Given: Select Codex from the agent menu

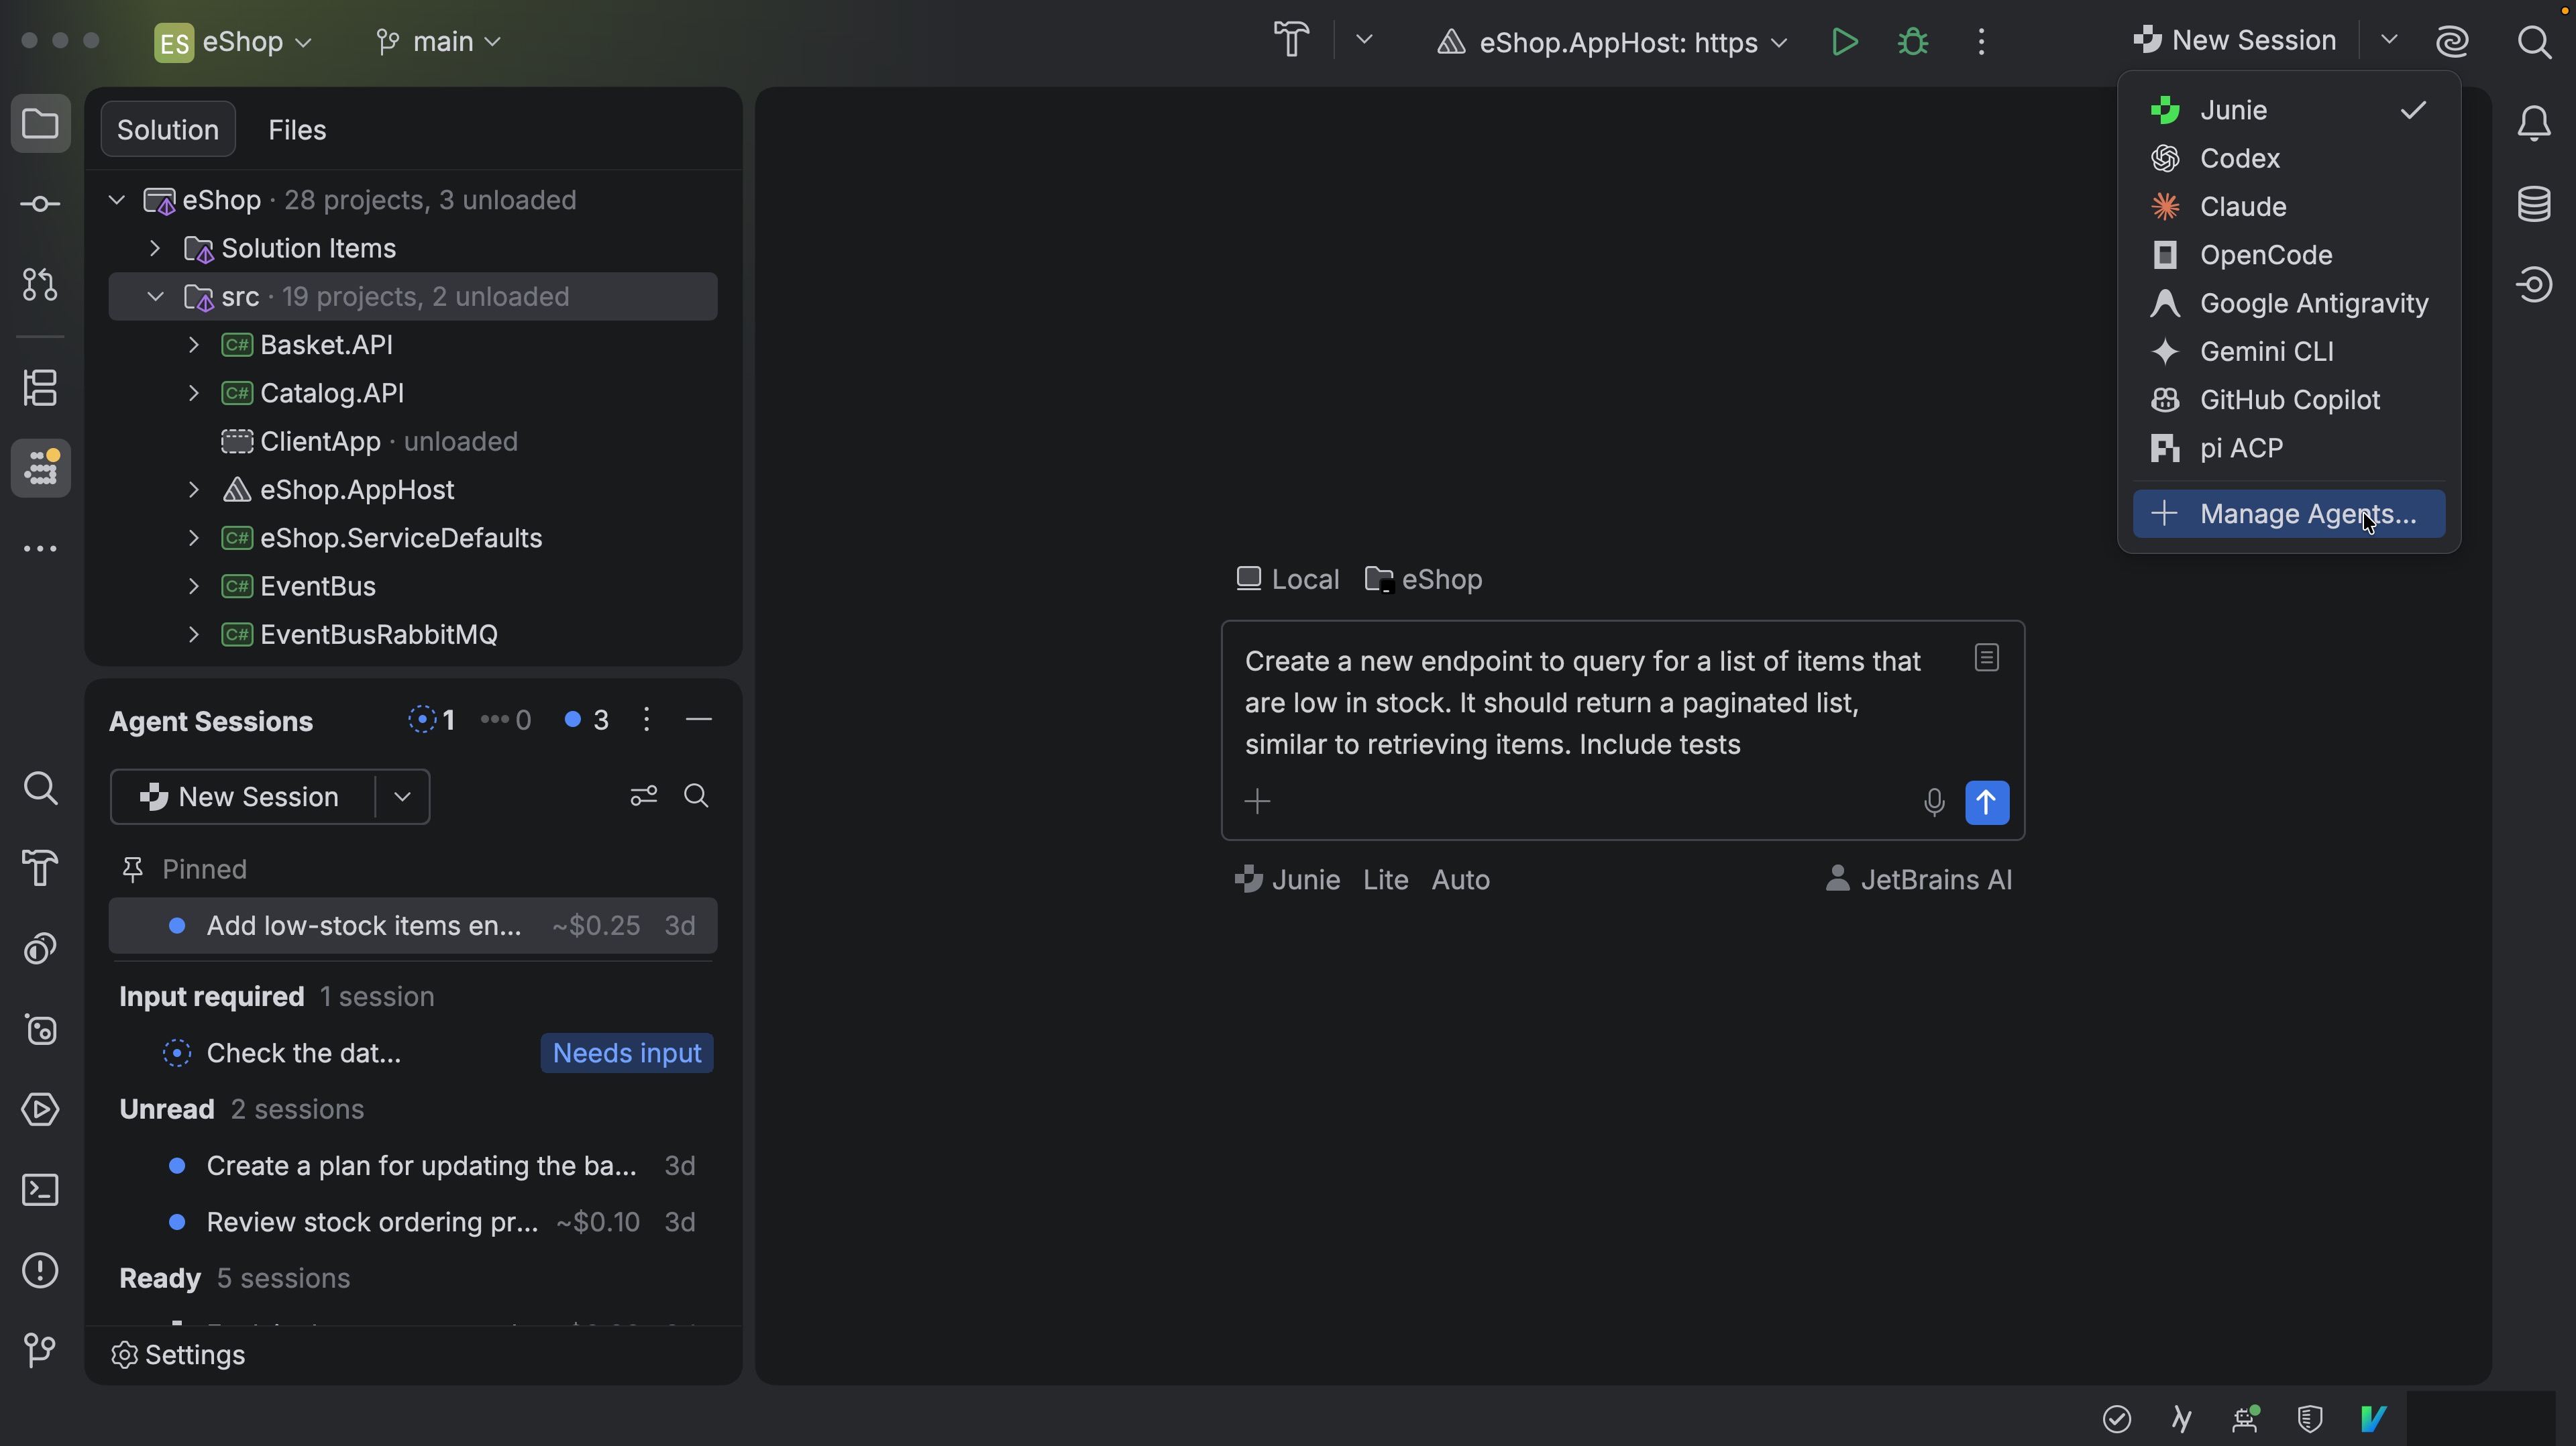Looking at the screenshot, I should pyautogui.click(x=2289, y=158).
